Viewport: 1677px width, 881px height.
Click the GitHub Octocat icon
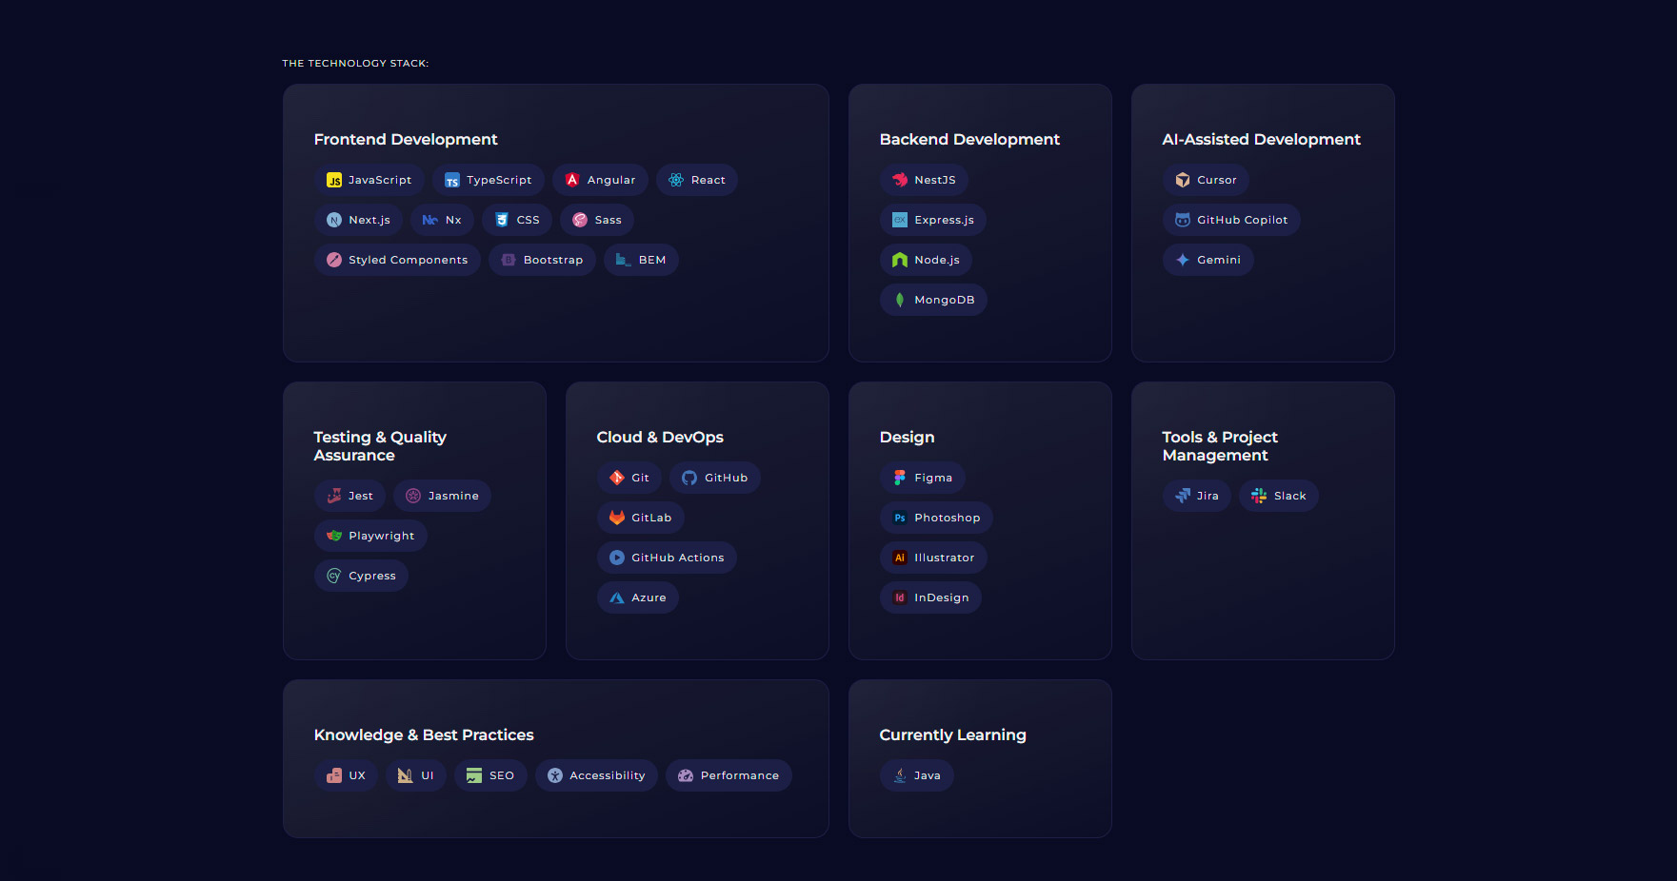[x=689, y=478]
